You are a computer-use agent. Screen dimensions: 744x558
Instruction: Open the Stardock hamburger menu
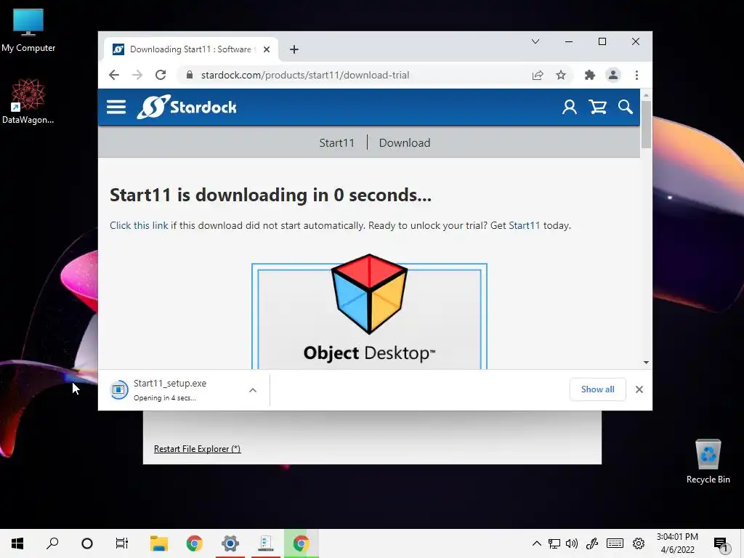[x=116, y=108]
